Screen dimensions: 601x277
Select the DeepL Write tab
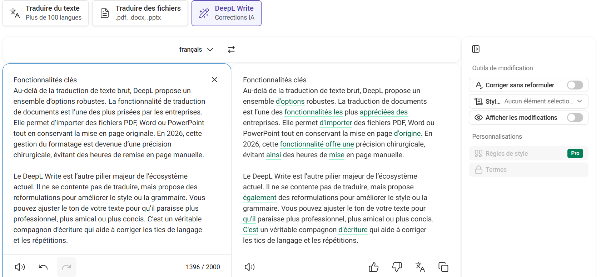tap(227, 13)
